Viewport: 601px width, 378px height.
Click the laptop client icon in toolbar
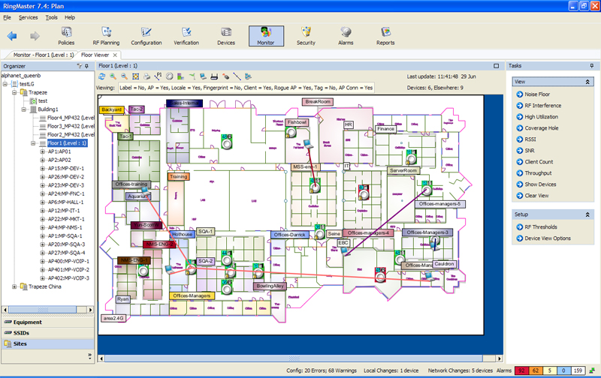(x=203, y=76)
